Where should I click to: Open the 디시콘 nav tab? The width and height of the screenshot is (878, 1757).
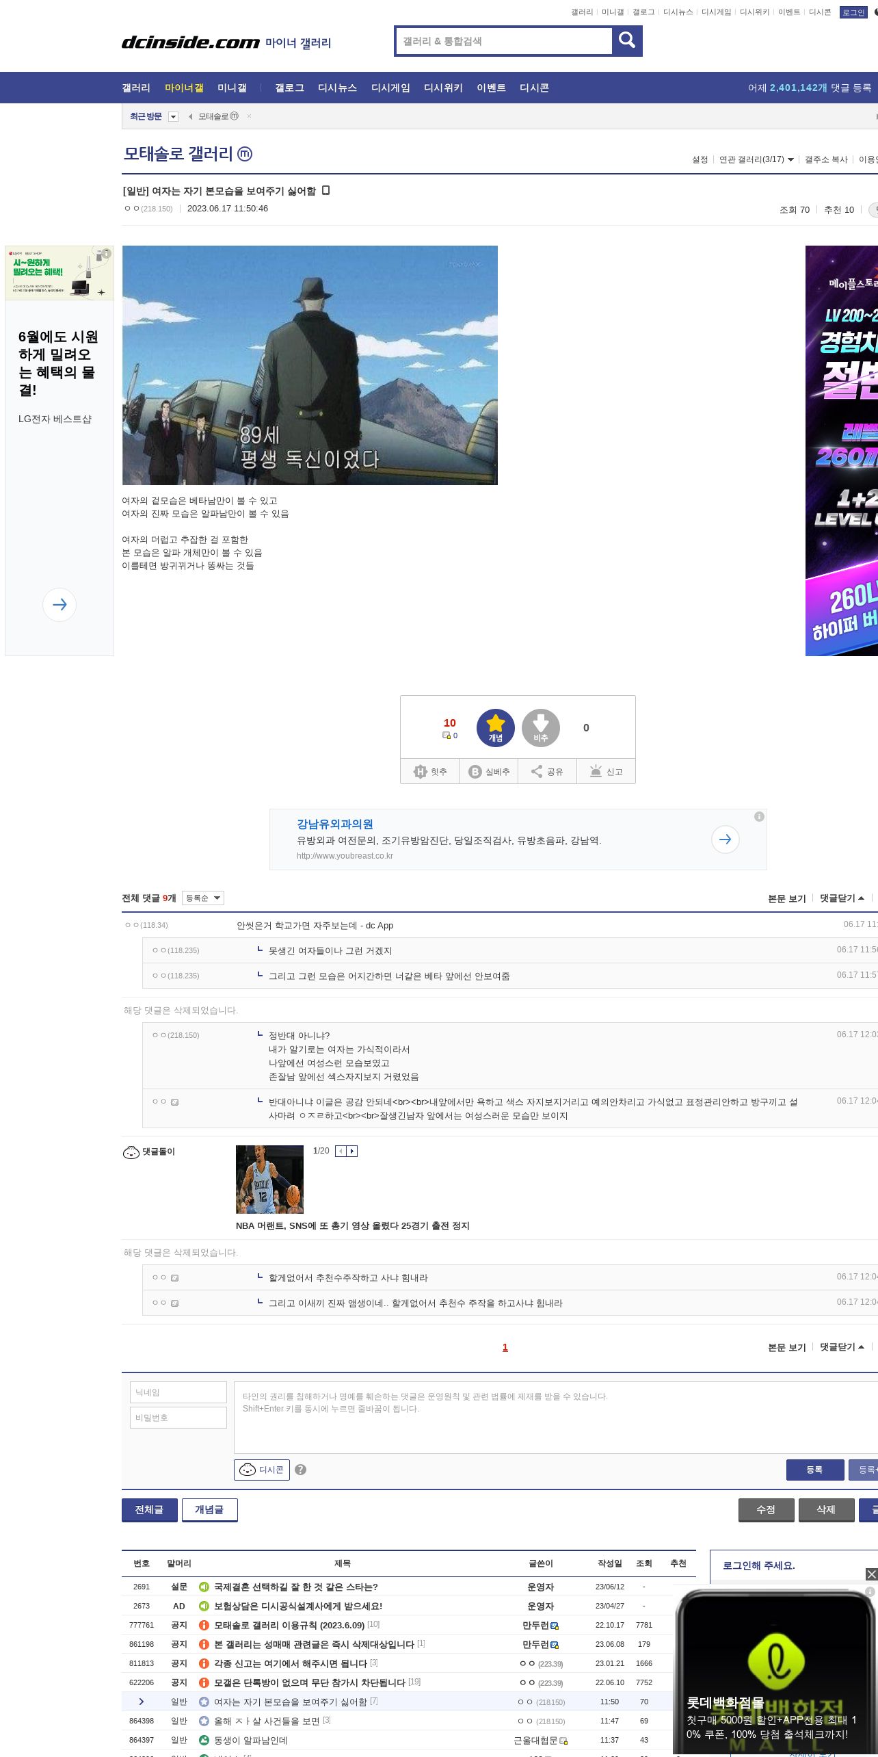pyautogui.click(x=534, y=88)
